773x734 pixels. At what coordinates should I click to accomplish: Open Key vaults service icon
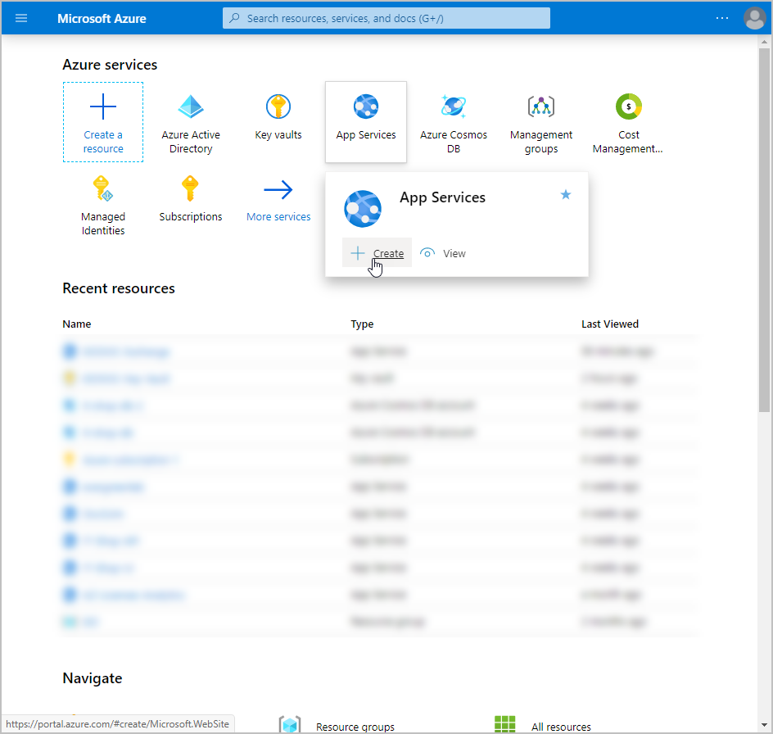[x=278, y=107]
